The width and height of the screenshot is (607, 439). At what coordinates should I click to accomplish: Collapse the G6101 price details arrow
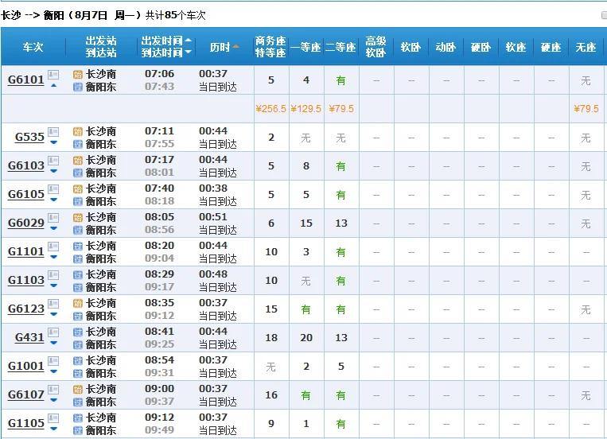coord(54,85)
